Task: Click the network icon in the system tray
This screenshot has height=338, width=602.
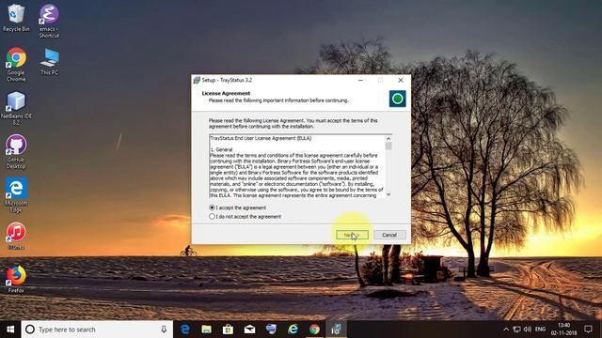Action: (516, 330)
